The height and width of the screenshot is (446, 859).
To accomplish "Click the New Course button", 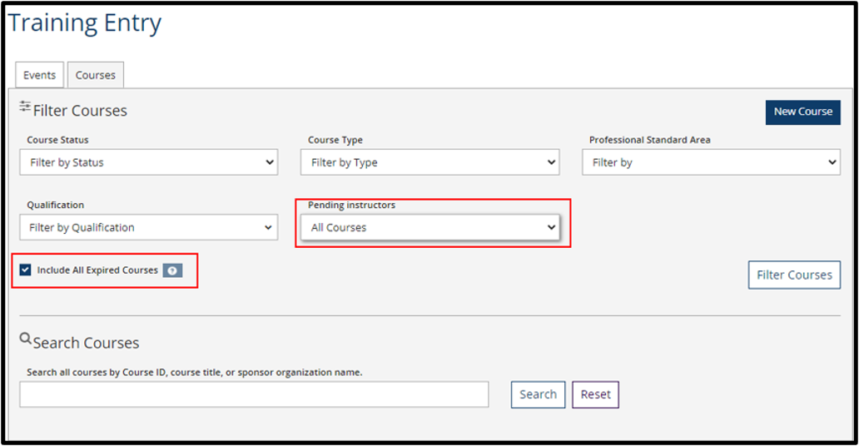I will 803,111.
